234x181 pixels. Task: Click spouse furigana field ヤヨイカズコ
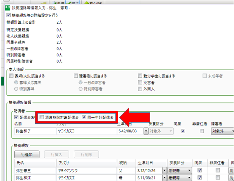coord(86,131)
